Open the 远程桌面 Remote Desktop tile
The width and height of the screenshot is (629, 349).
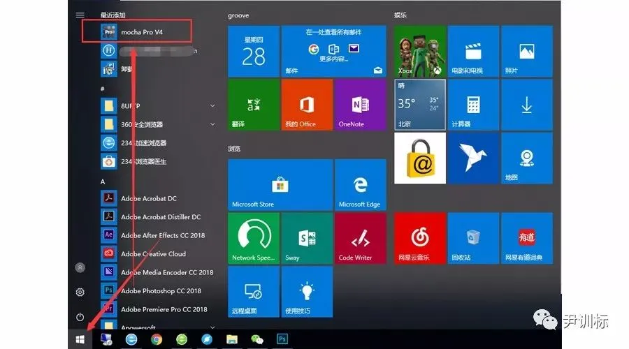[254, 291]
